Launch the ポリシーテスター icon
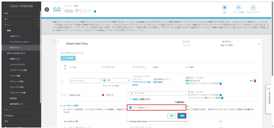The width and height of the screenshot is (274, 128). coord(253,7)
